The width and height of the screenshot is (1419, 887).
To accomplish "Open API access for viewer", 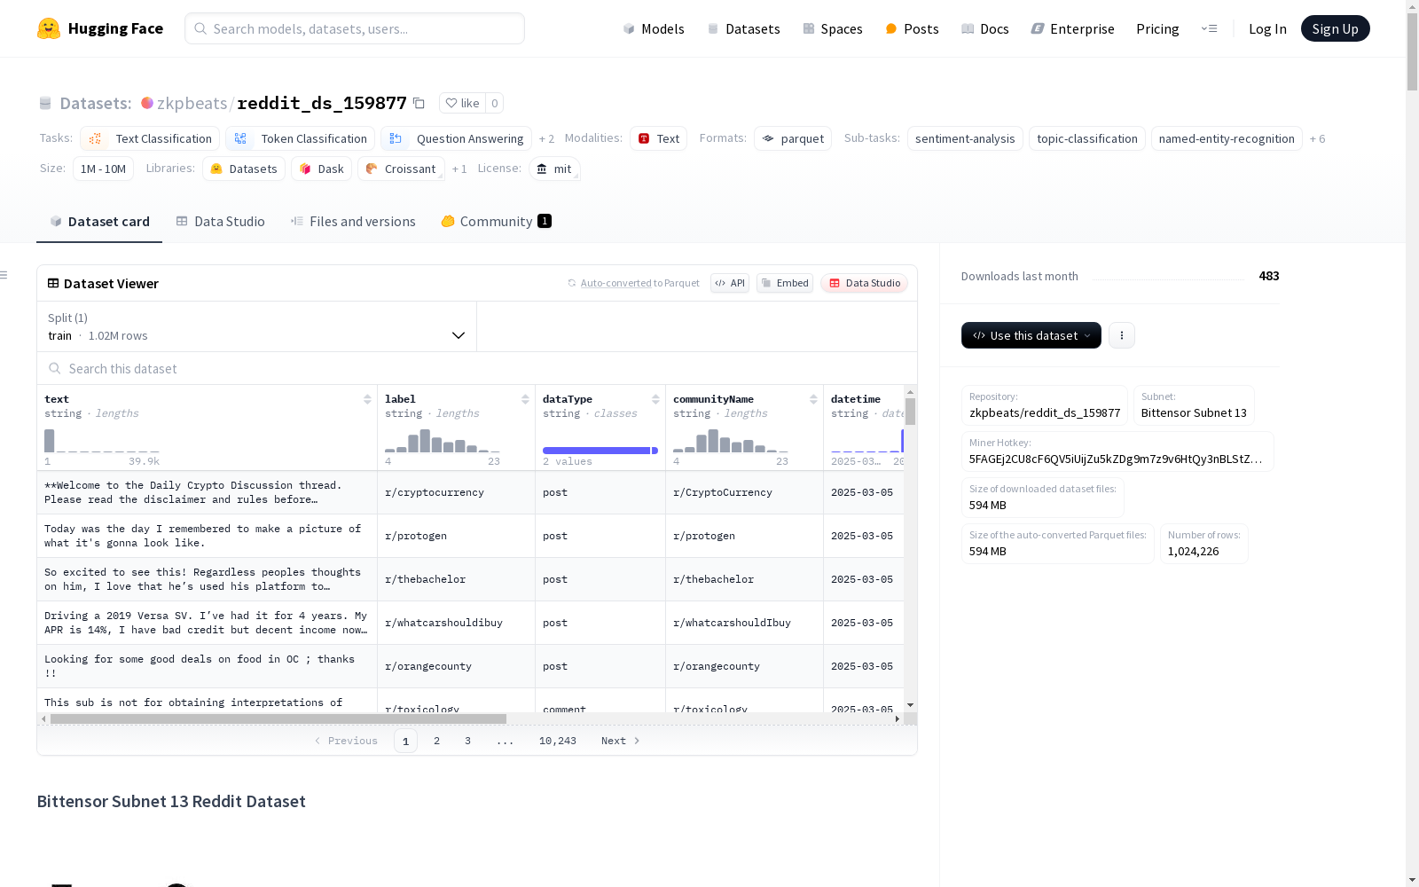I will (730, 283).
